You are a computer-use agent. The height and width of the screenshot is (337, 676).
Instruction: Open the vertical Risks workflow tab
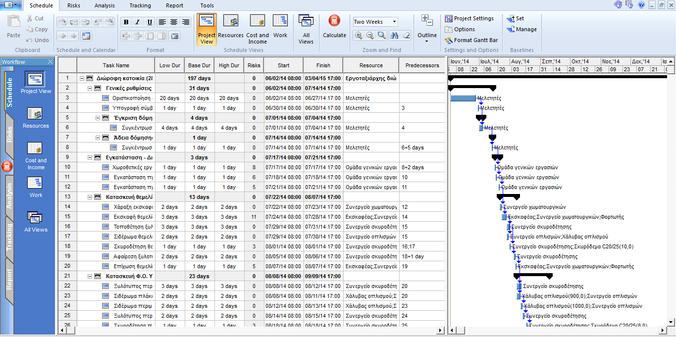(9, 134)
